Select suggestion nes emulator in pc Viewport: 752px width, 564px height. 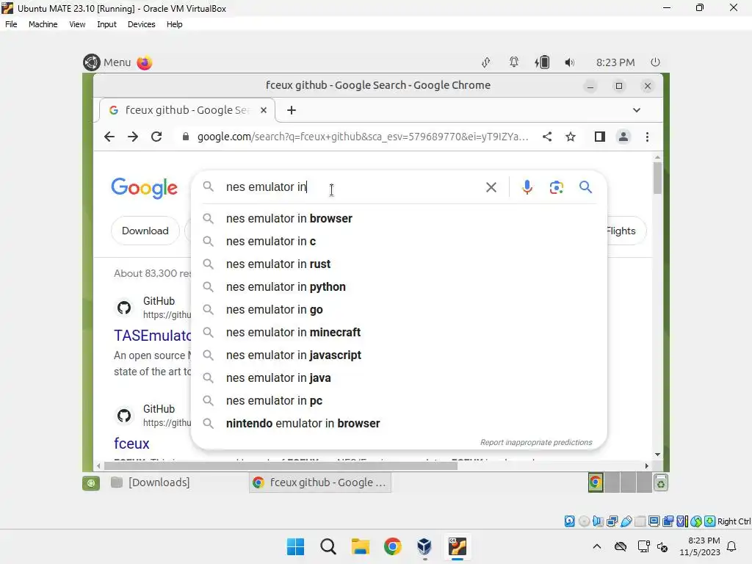tap(399, 401)
